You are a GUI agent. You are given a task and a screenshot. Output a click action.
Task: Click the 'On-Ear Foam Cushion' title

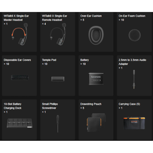132,16
